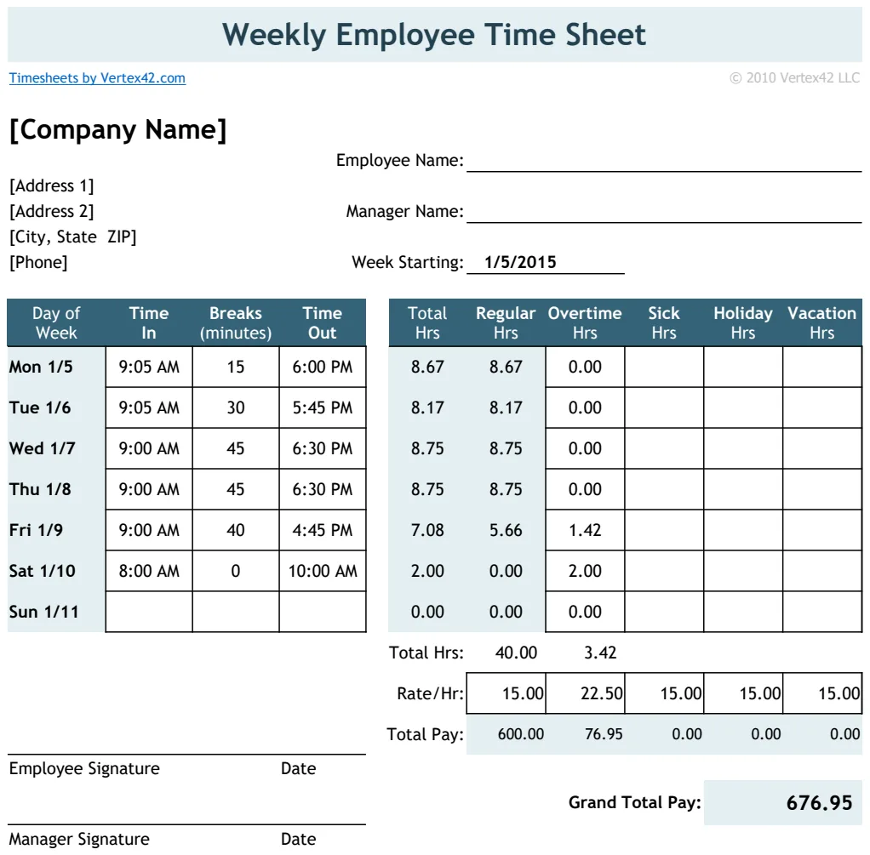Click the Employee Signature line
This screenshot has height=855, width=870.
[x=186, y=754]
